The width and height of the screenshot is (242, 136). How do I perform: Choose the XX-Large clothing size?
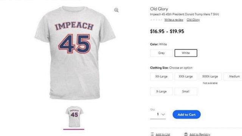[x=161, y=76]
